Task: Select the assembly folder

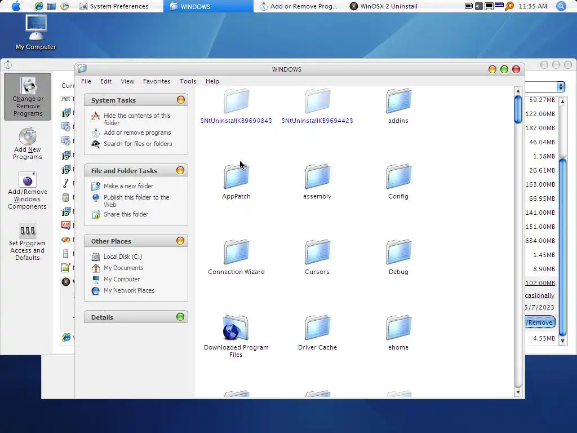Action: click(317, 182)
